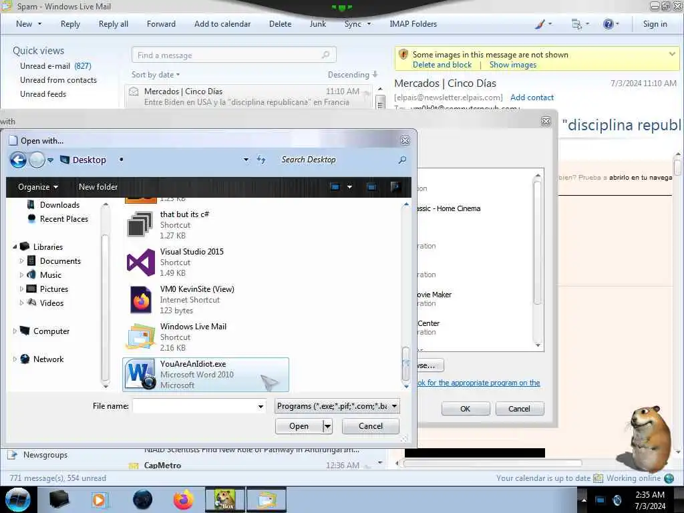Toggle Descending sort order
The width and height of the screenshot is (684, 513).
[x=353, y=75]
